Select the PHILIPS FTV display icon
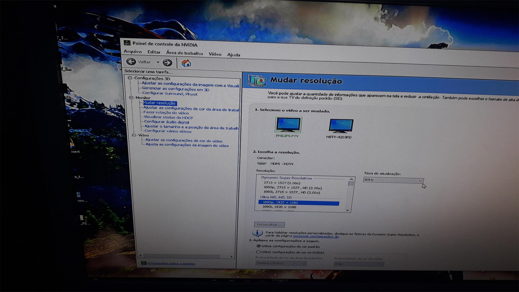The height and width of the screenshot is (292, 519). [x=288, y=125]
